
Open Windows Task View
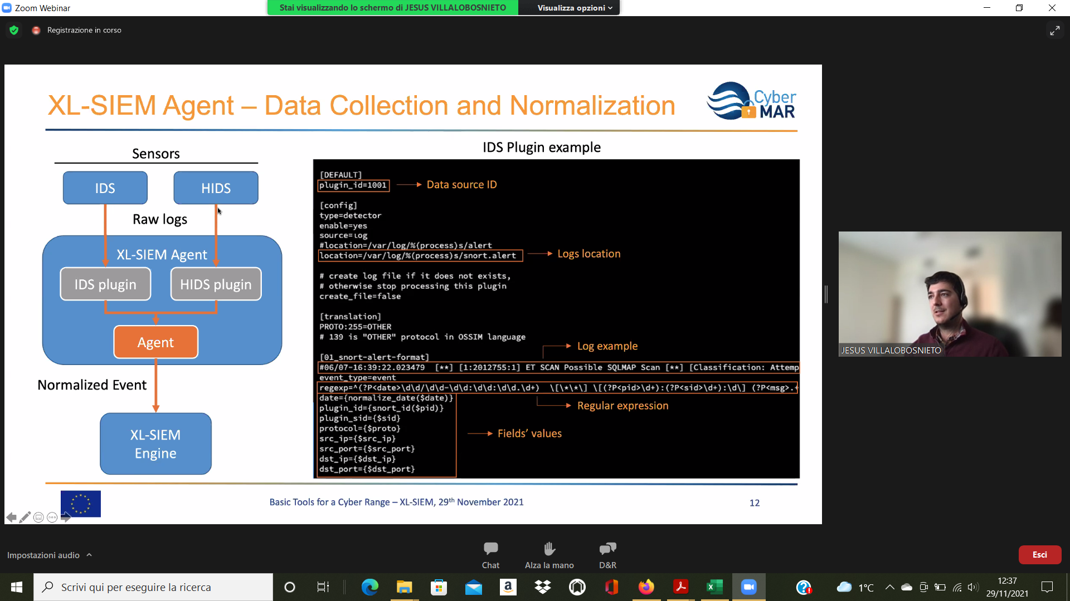(x=323, y=587)
